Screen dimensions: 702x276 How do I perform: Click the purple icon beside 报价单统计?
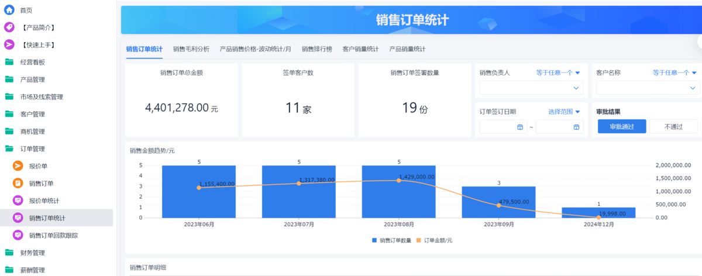[18, 201]
